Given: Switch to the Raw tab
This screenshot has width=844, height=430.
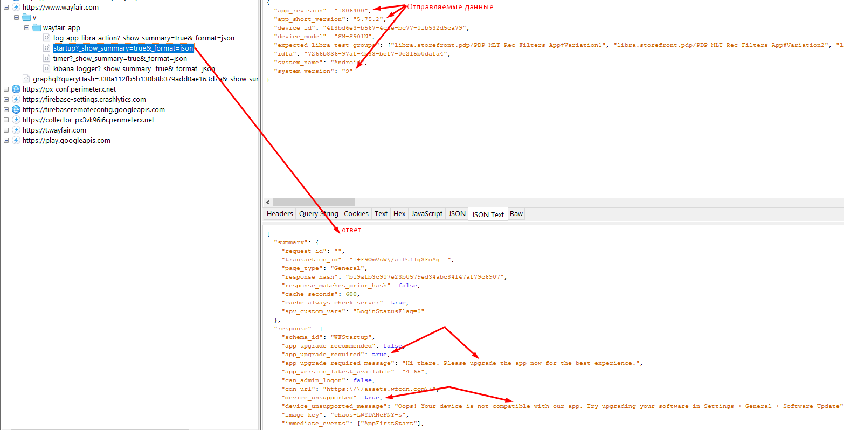Looking at the screenshot, I should click(x=516, y=214).
